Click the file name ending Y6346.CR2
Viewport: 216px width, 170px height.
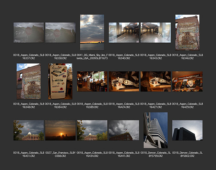pos(187,57)
